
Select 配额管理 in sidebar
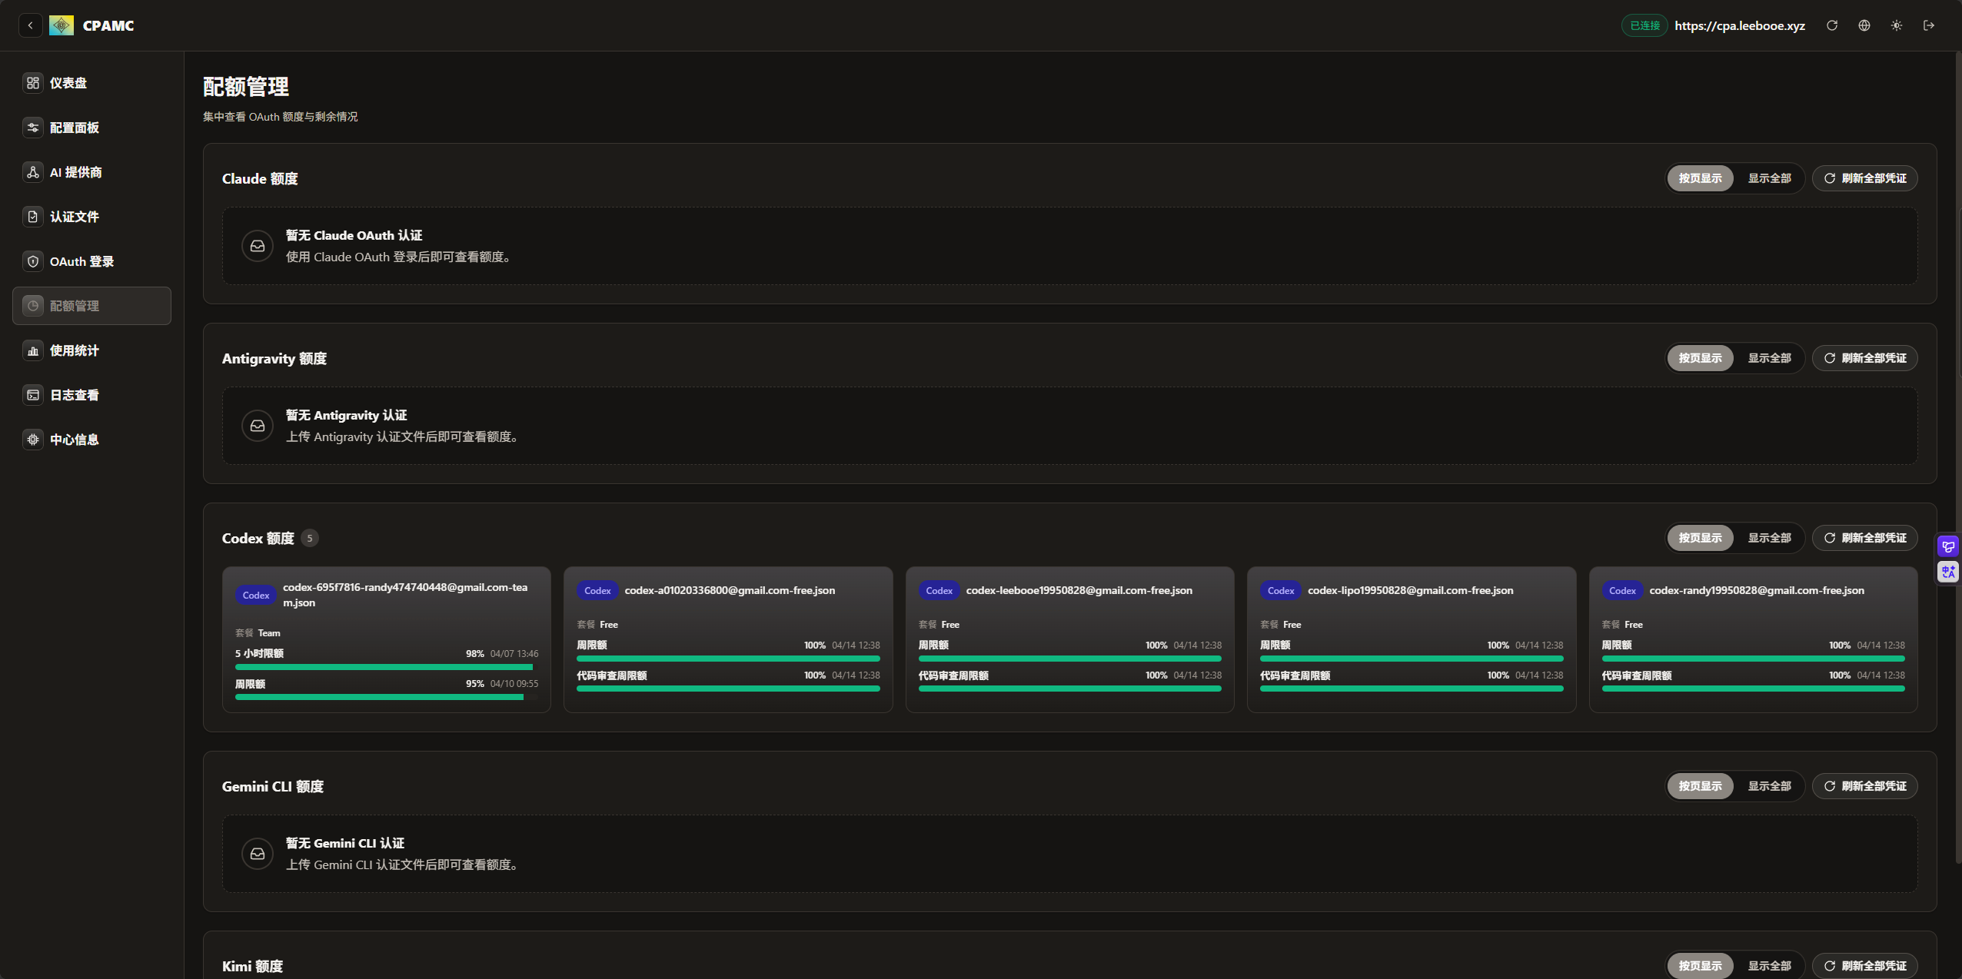91,306
